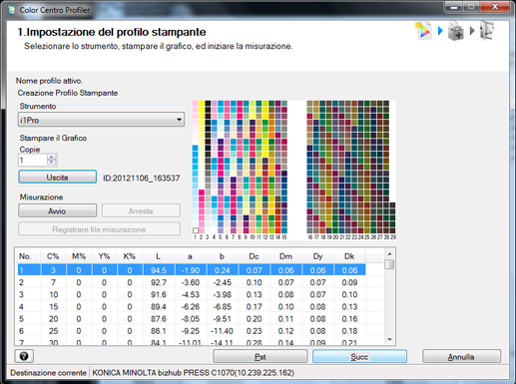The width and height of the screenshot is (516, 384).
Task: Click the Pst button
Action: click(x=260, y=356)
